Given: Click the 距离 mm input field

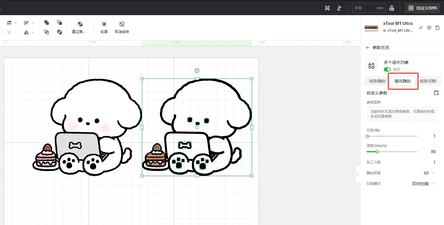Looking at the screenshot, I should coord(369,8).
